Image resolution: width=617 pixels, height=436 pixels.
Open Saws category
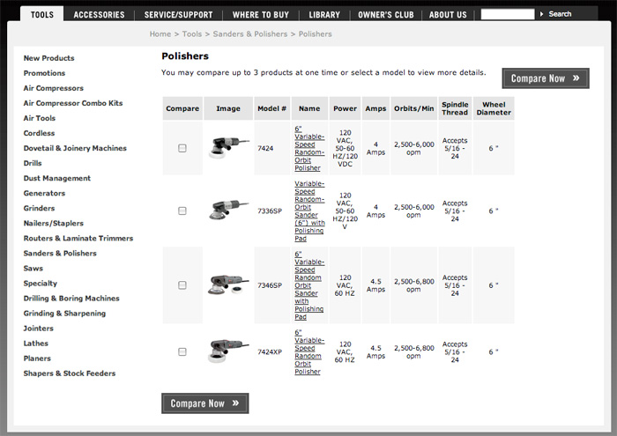pos(33,268)
